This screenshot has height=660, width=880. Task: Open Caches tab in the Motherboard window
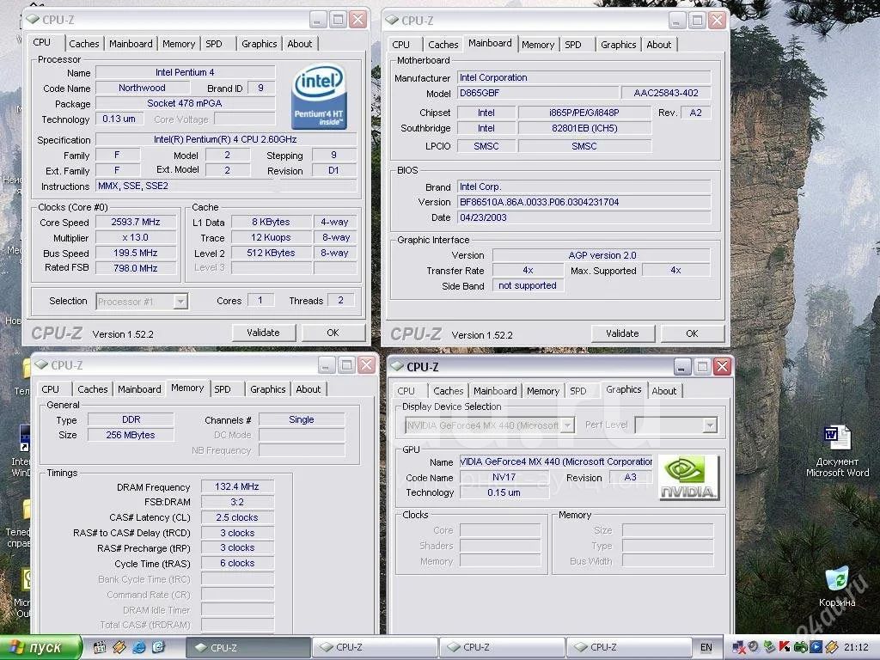pos(443,45)
